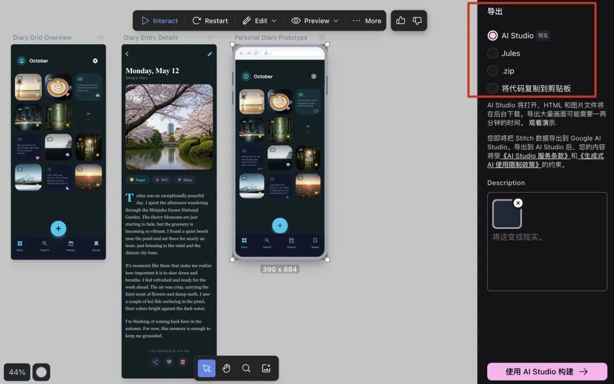Open the 观看演示 demo link
This screenshot has height=384, width=614.
click(542, 123)
